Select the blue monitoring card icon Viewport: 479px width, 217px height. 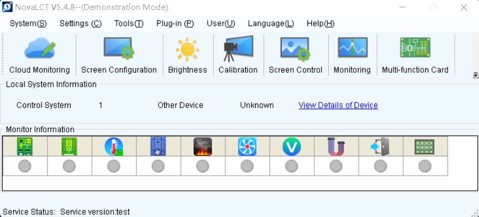point(158,146)
